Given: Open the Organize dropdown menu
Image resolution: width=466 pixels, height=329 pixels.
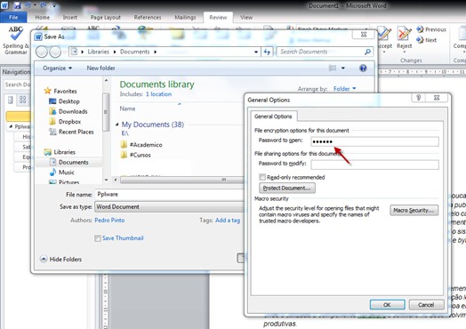Looking at the screenshot, I should pyautogui.click(x=57, y=68).
